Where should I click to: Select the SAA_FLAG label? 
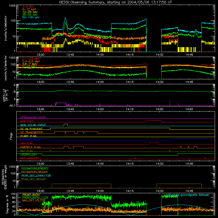point(27,143)
